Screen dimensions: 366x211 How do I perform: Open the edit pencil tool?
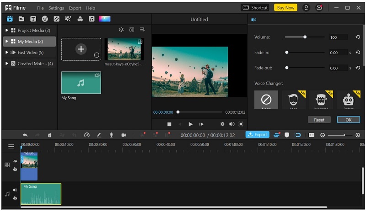(99, 135)
